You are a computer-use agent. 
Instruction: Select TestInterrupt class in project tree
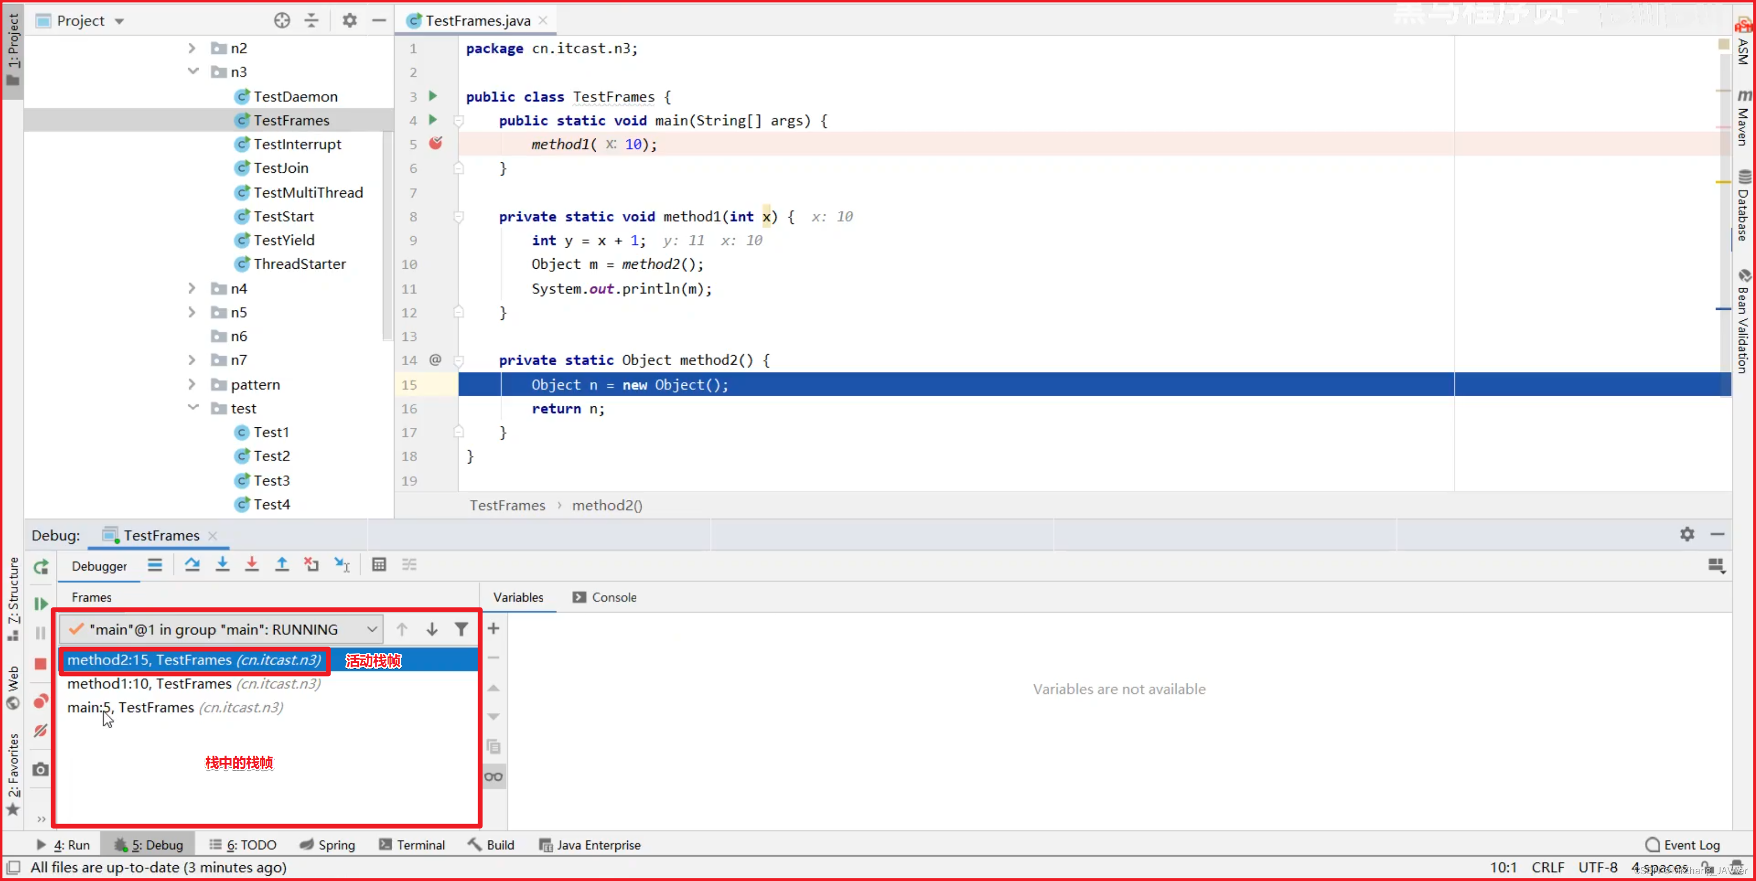point(297,144)
